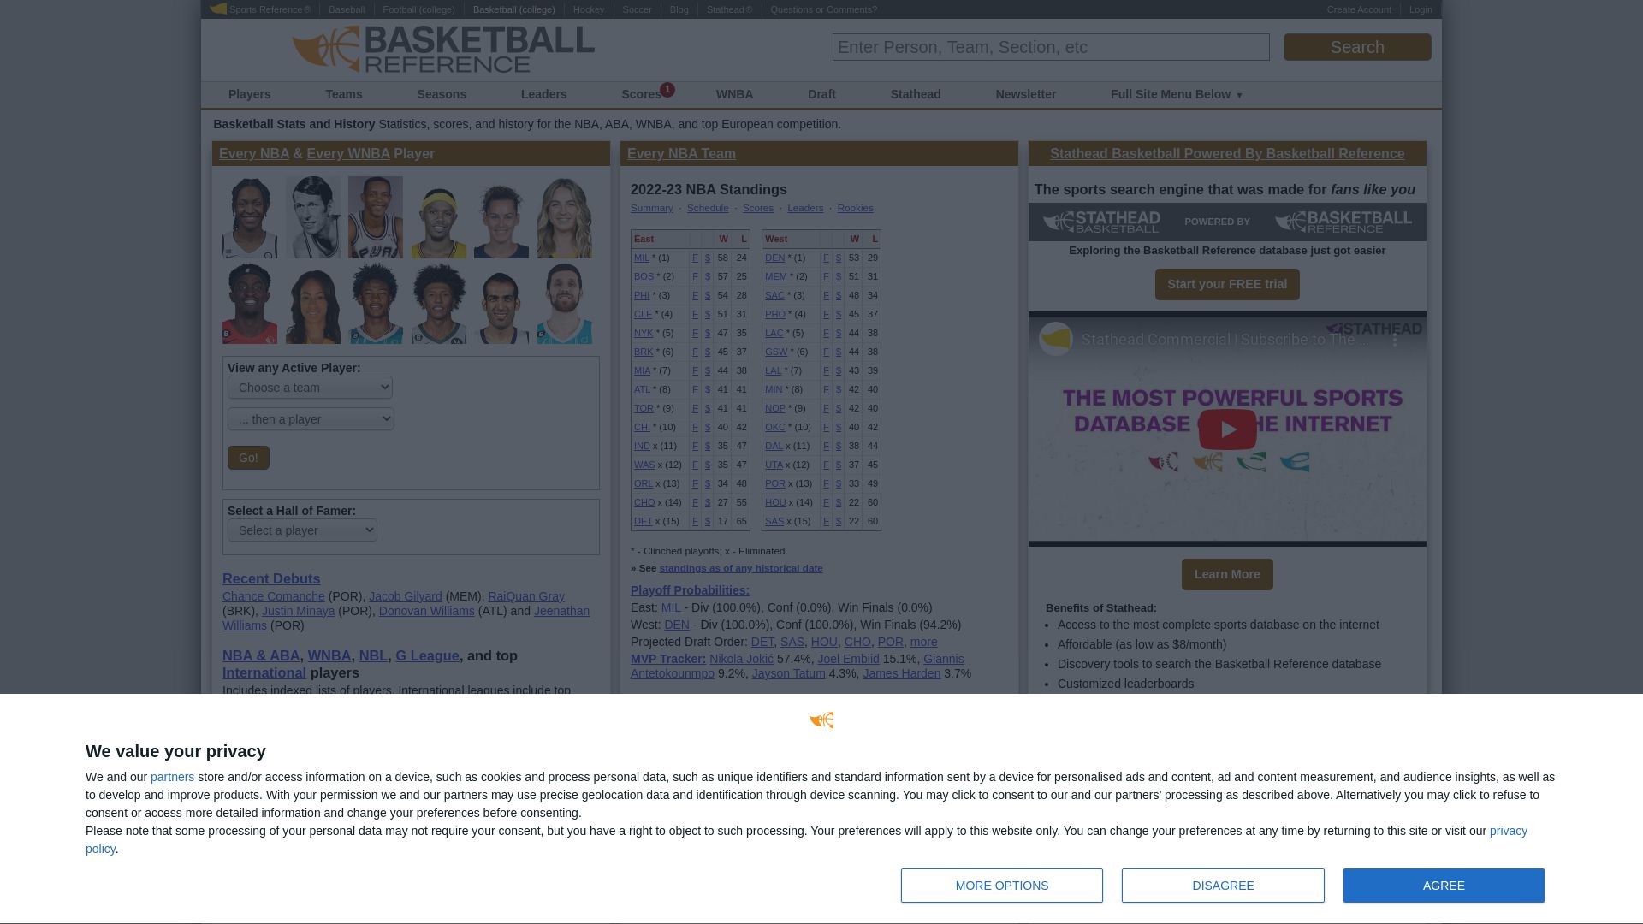Click the Start your FREE trial link

[x=1226, y=283]
